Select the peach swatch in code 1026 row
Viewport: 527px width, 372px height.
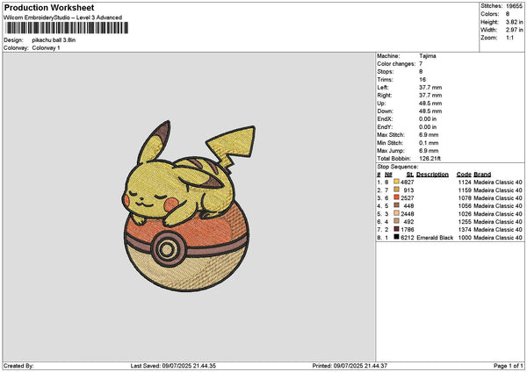point(396,213)
